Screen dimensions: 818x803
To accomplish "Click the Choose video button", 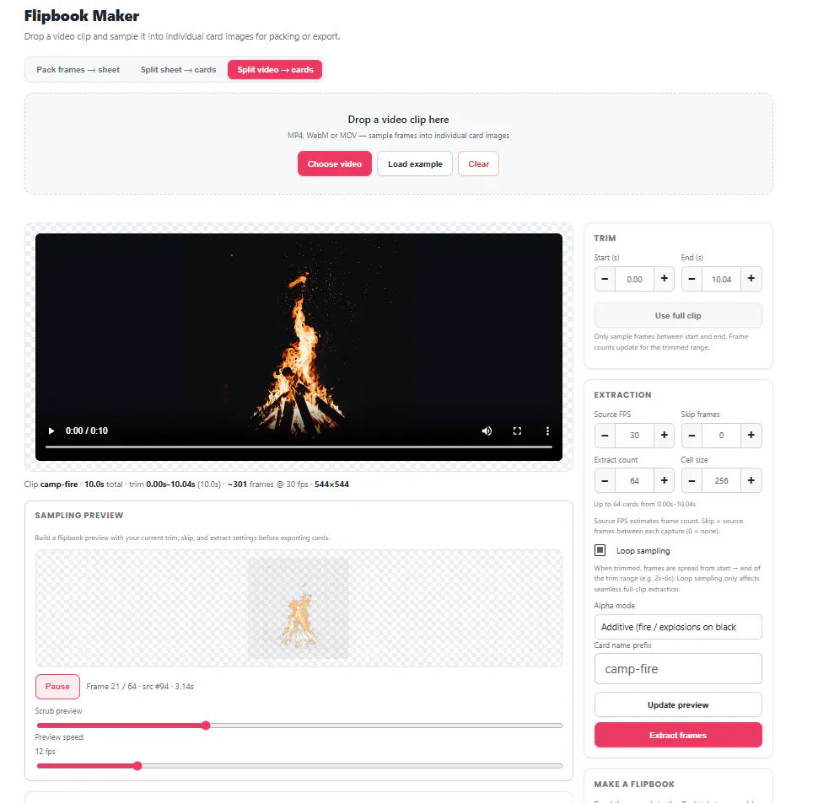I will pos(335,163).
